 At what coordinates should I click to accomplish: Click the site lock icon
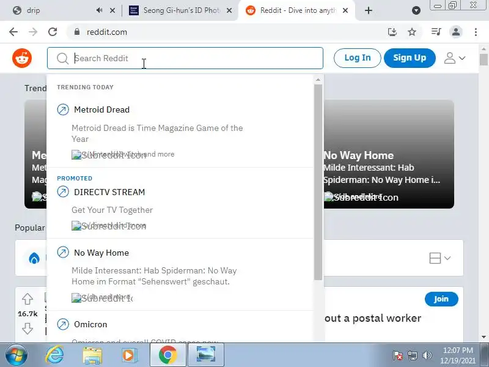point(77,32)
